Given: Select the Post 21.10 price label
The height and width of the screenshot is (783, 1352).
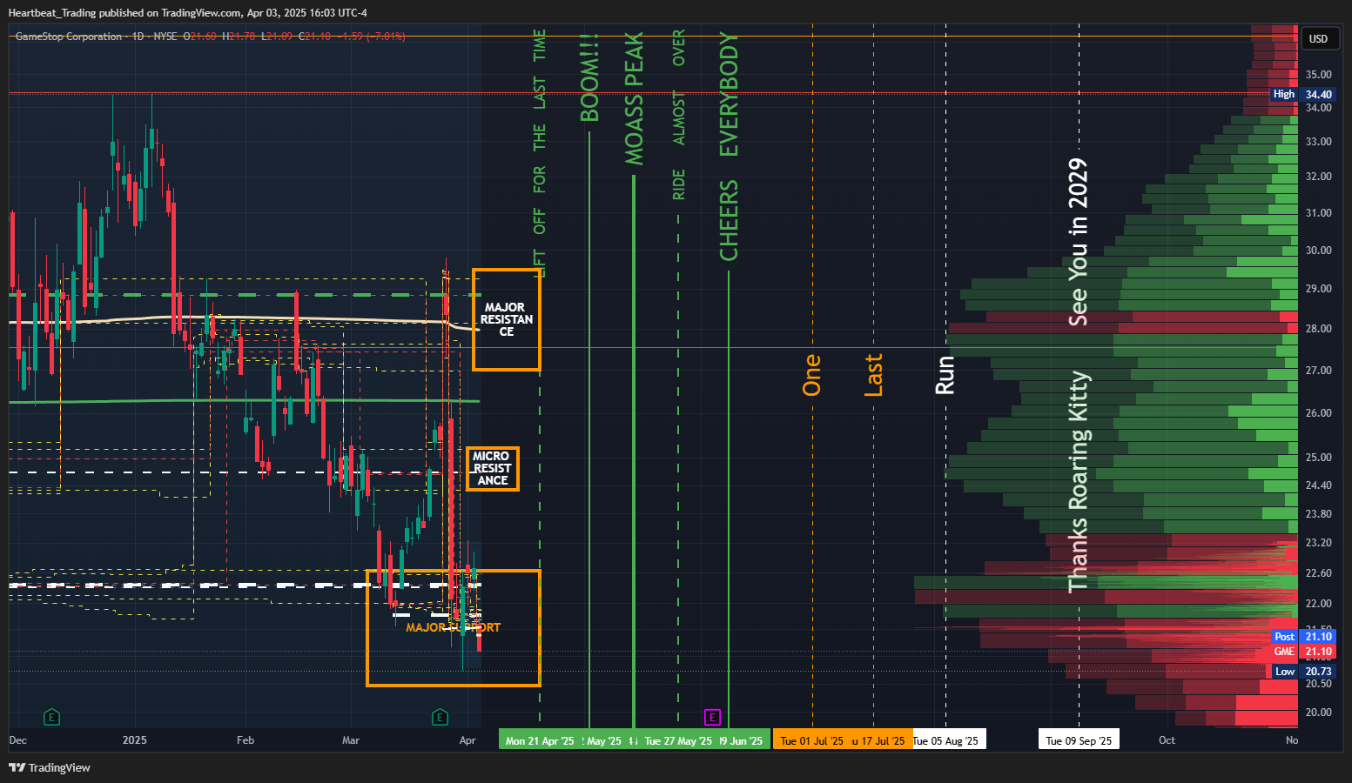Looking at the screenshot, I should [x=1302, y=637].
